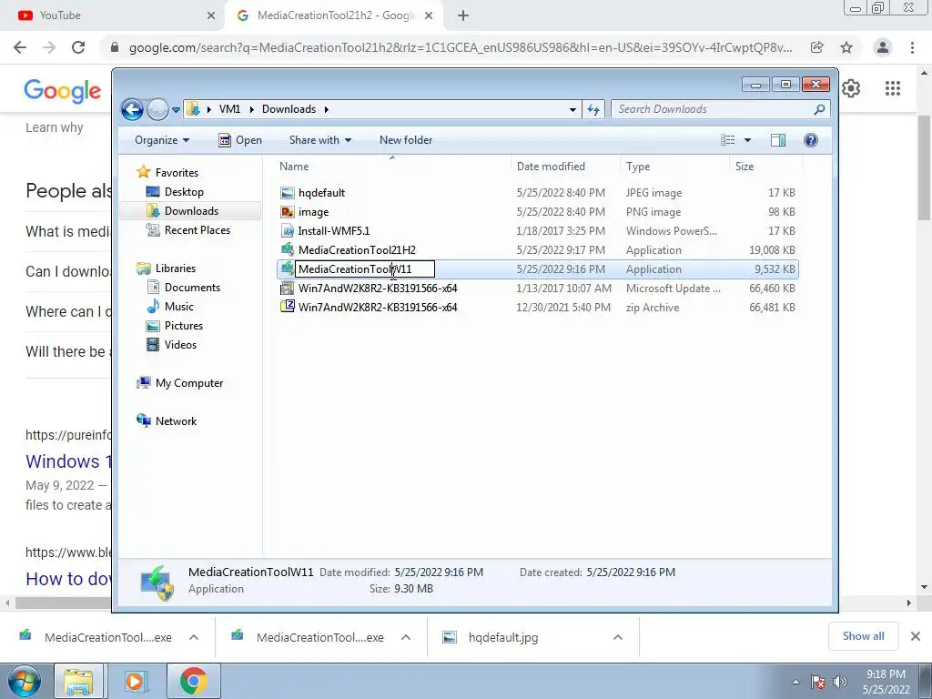
Task: Click the Explorer back navigation arrow
Action: (132, 109)
